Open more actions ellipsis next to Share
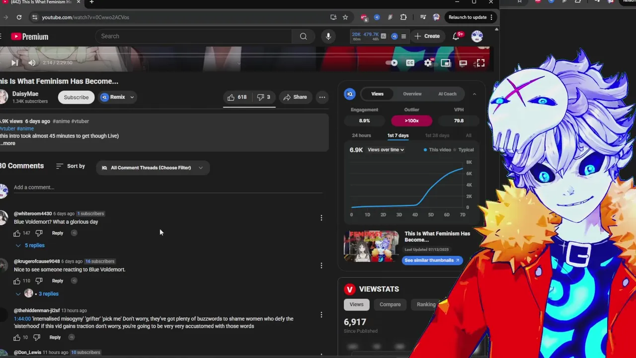Viewport: 636px width, 358px height. pyautogui.click(x=322, y=97)
